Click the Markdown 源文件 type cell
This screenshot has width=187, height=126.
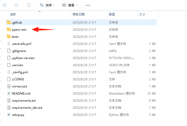122,93
